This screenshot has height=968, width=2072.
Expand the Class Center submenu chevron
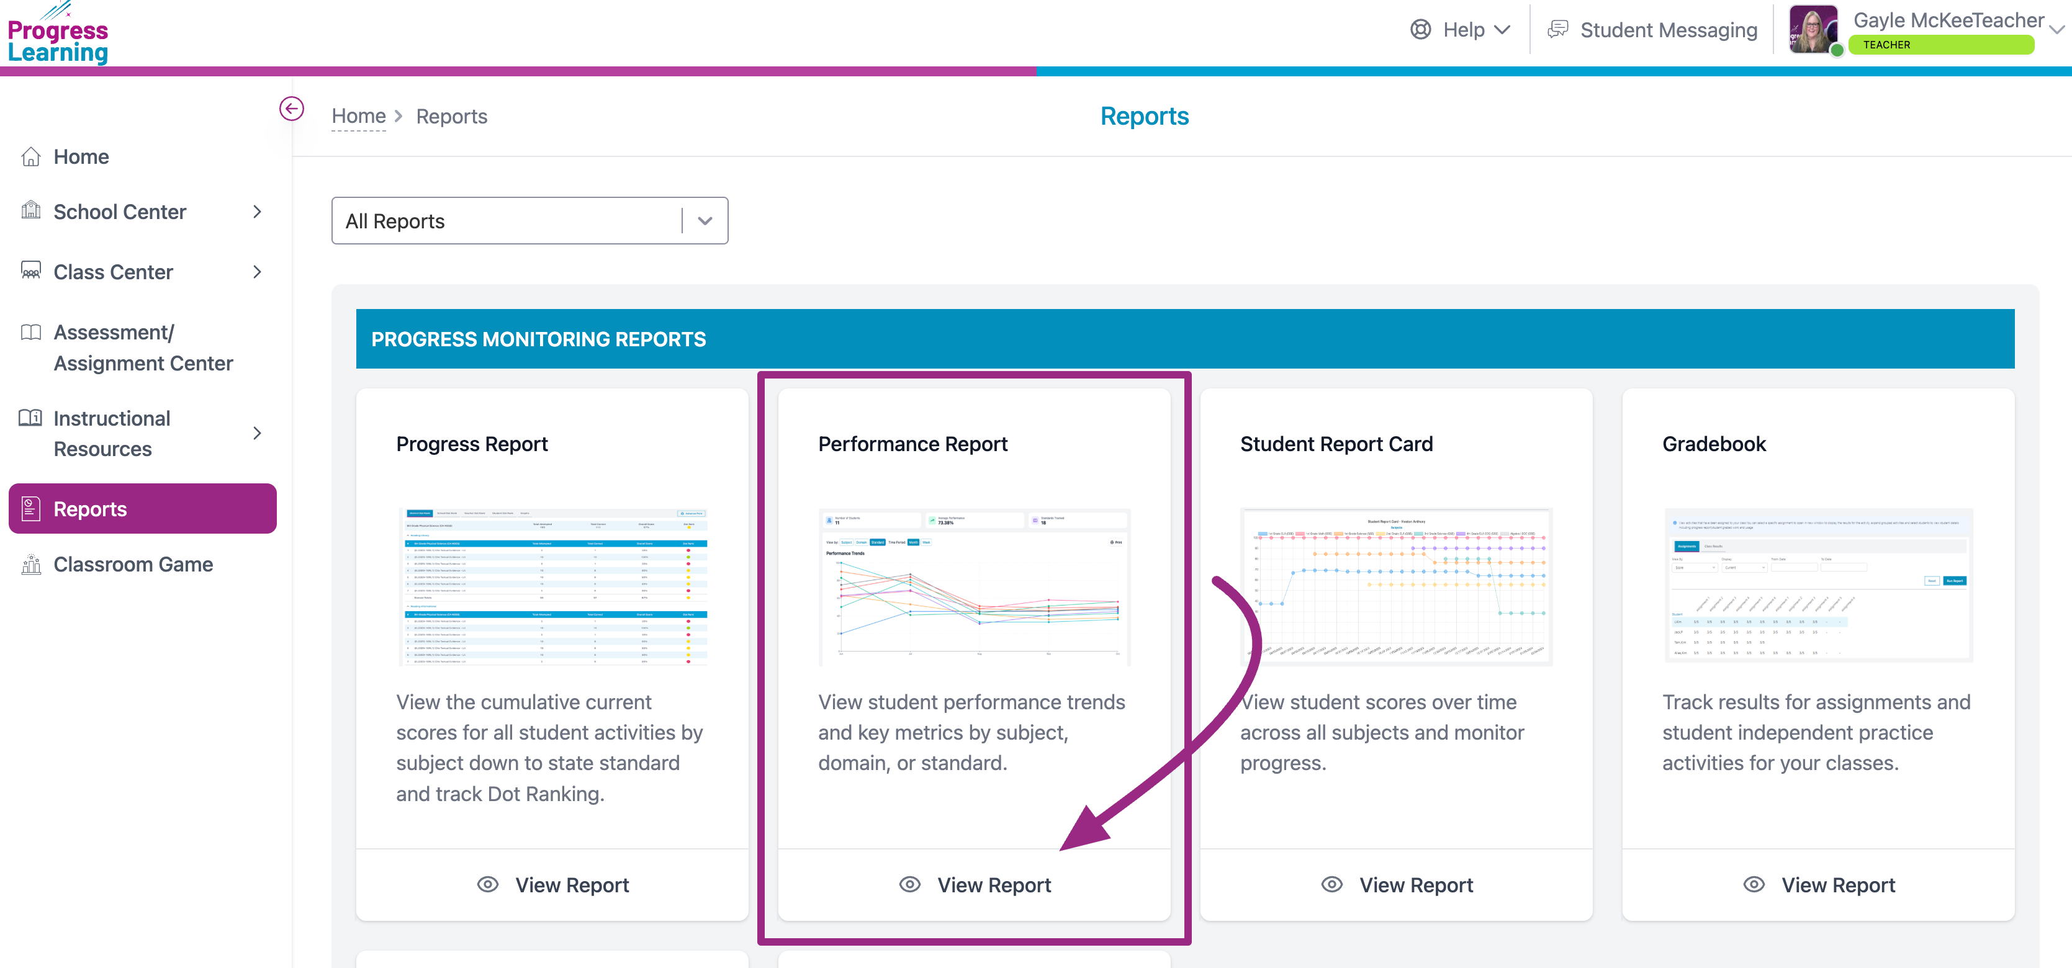coord(258,272)
